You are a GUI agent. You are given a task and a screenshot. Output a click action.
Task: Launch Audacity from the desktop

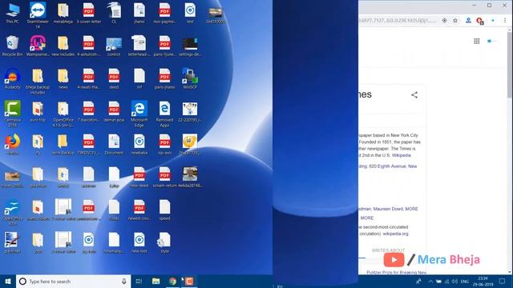13,78
